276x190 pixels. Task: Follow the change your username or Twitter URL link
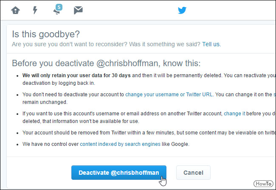169,95
